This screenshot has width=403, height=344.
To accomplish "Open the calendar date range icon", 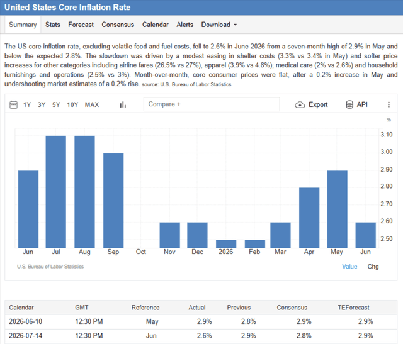I will 13,104.
